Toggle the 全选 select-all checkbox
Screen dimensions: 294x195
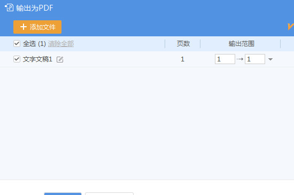pyautogui.click(x=17, y=43)
